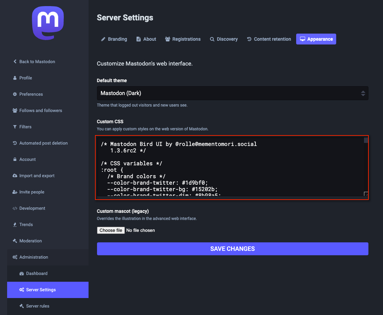Click the Follows and followers group icon
Image resolution: width=383 pixels, height=315 pixels.
15,110
